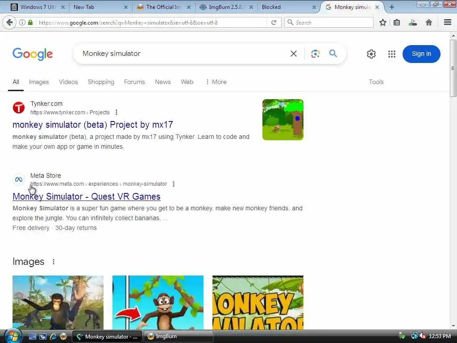Select Monkey simulator taskbar button

[x=107, y=336]
